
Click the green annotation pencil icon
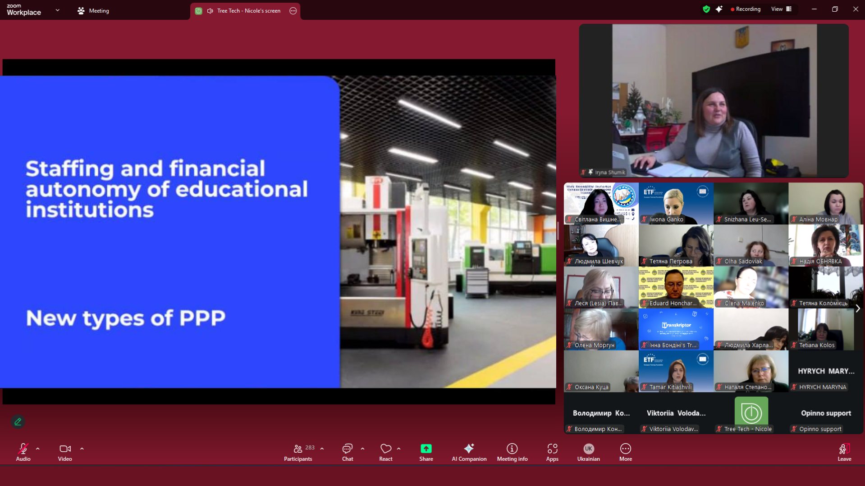[x=18, y=422]
